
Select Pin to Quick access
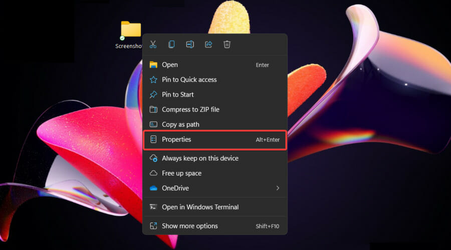pyautogui.click(x=189, y=79)
